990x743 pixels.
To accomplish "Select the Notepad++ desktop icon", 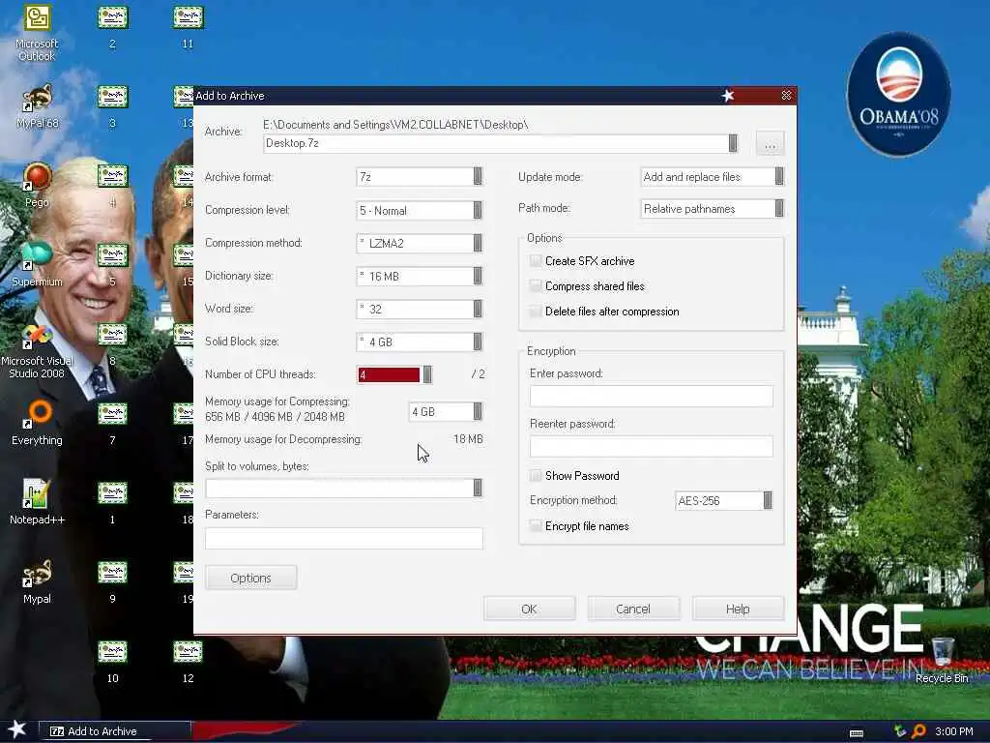I will pyautogui.click(x=38, y=503).
